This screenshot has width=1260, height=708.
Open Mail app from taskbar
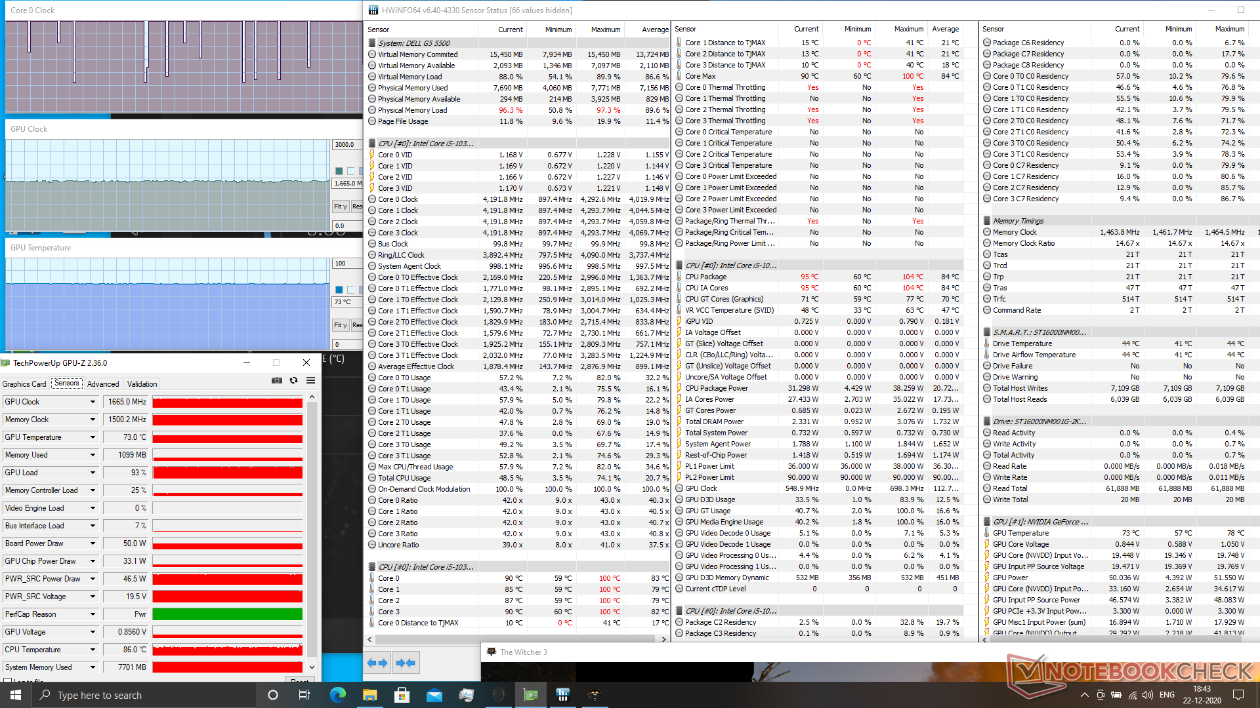click(x=434, y=695)
